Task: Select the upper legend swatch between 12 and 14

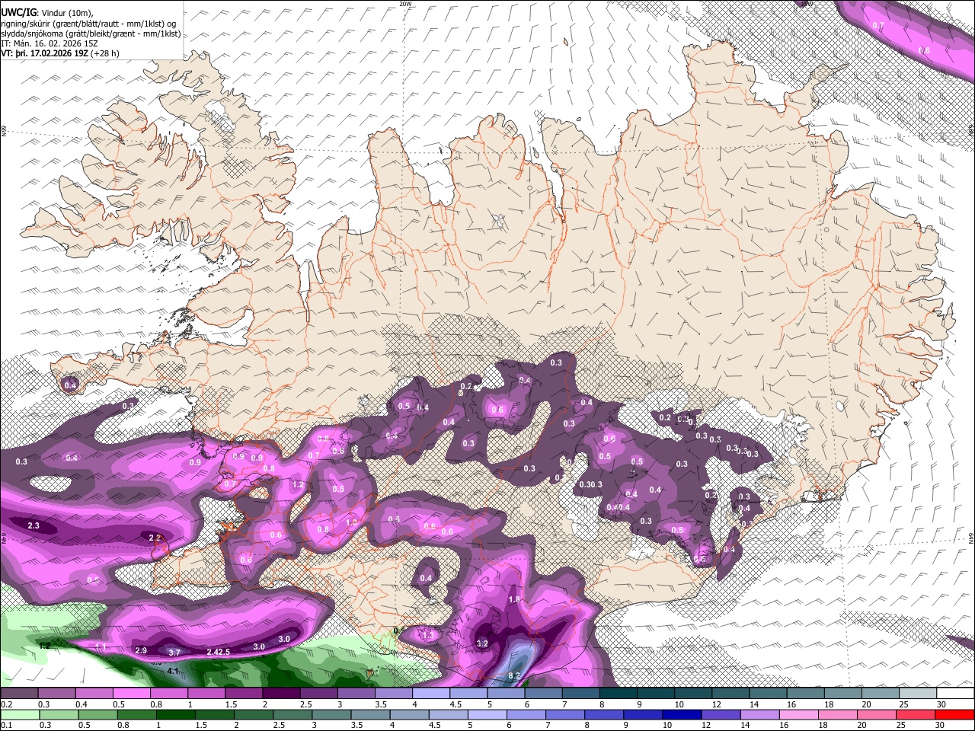Action: point(730,694)
